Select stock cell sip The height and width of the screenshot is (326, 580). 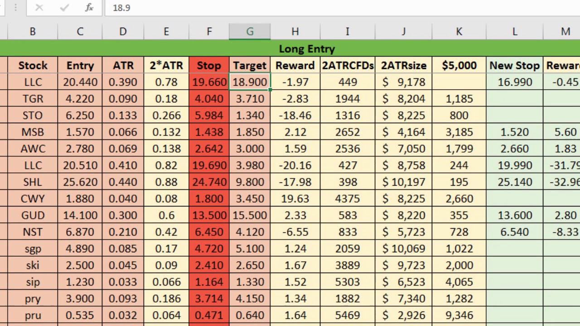coord(33,282)
